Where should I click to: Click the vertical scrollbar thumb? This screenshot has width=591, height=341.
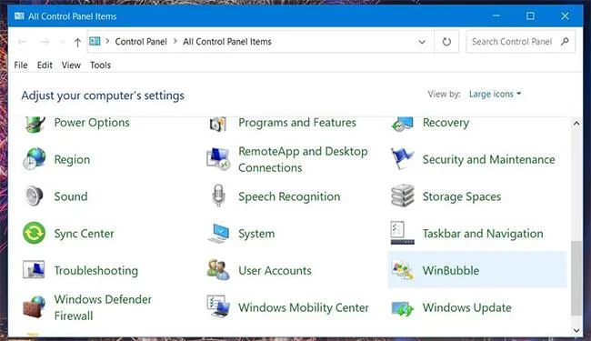pyautogui.click(x=576, y=278)
